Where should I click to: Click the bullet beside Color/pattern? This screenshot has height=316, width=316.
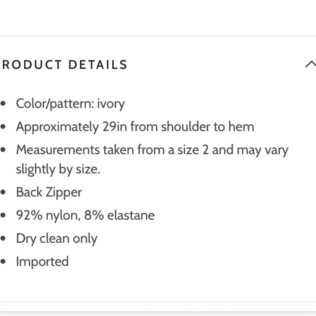(3, 104)
